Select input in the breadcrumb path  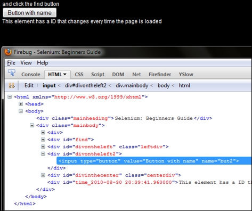point(49,86)
